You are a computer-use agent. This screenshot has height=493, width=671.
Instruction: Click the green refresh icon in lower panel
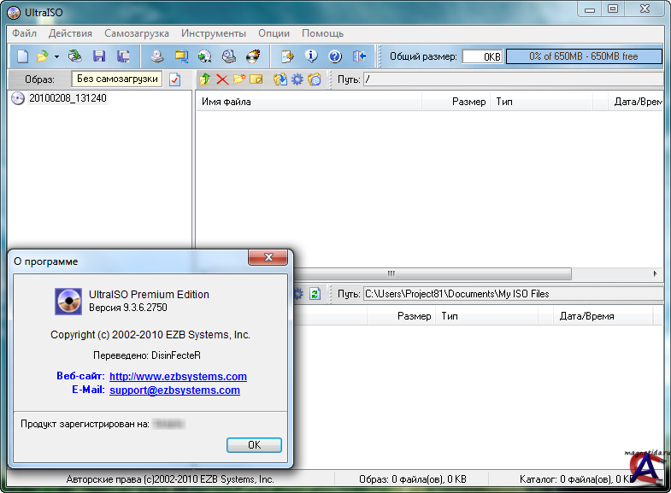[x=315, y=293]
